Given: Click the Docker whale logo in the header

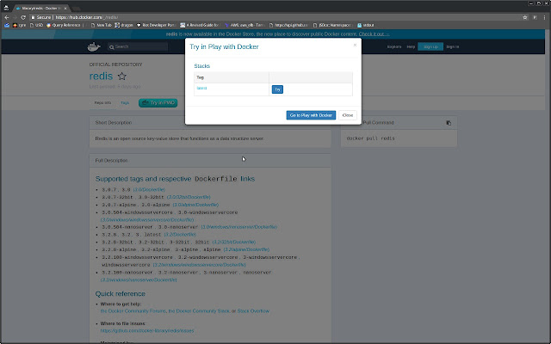Looking at the screenshot, I should click(x=94, y=46).
